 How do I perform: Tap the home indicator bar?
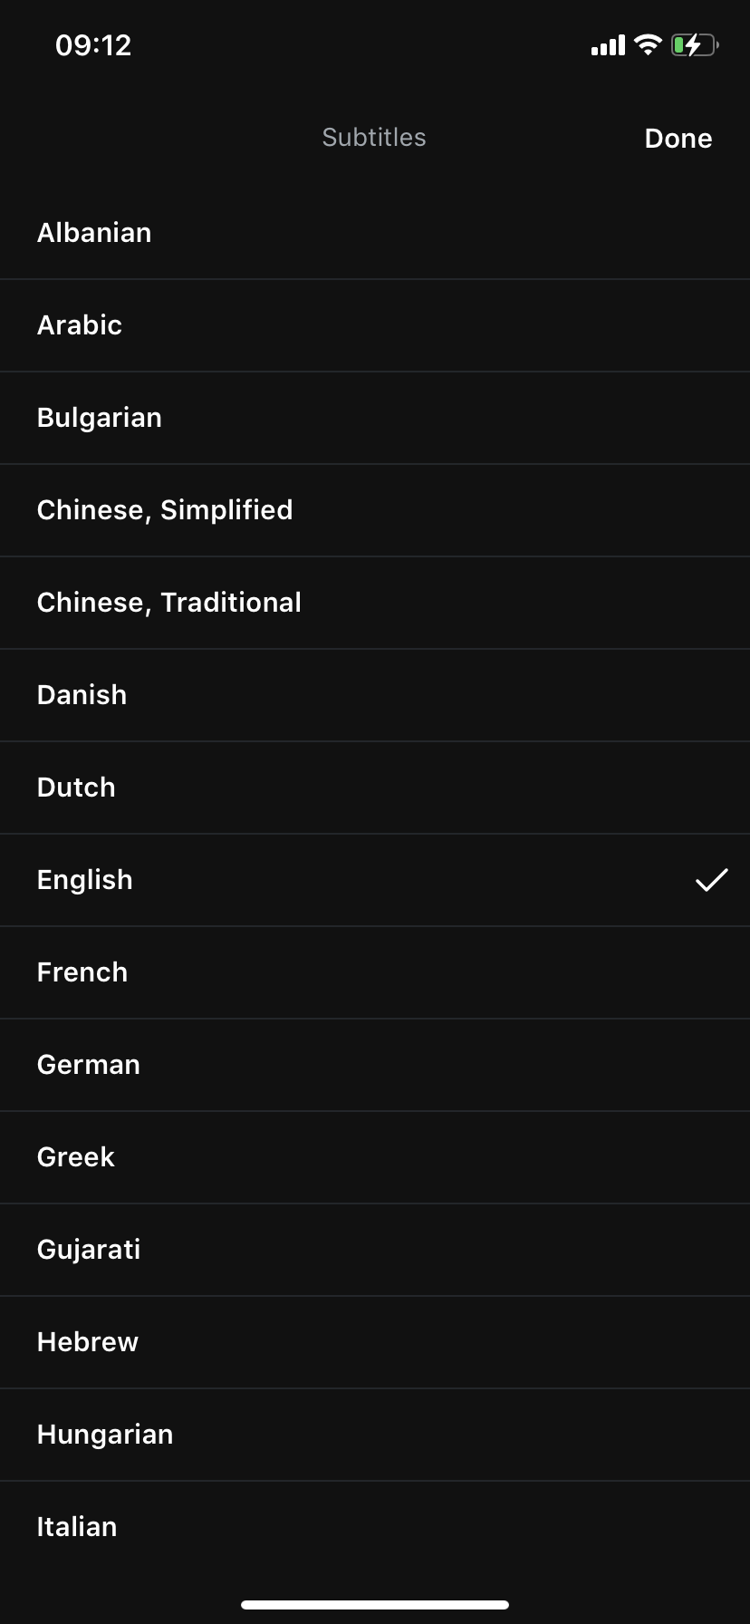coord(375,1605)
